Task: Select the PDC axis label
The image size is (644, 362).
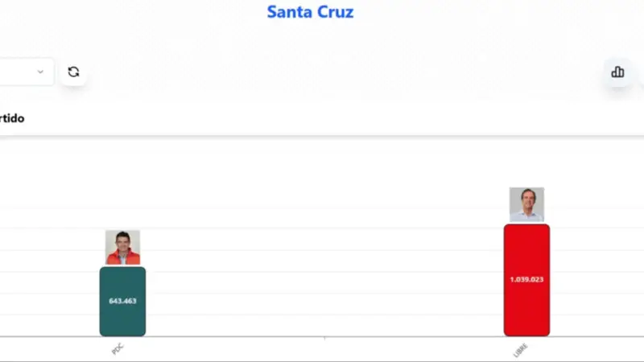Action: coord(118,350)
